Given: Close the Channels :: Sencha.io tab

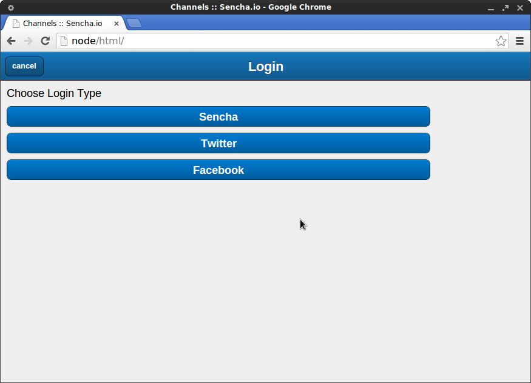Looking at the screenshot, I should pos(116,23).
